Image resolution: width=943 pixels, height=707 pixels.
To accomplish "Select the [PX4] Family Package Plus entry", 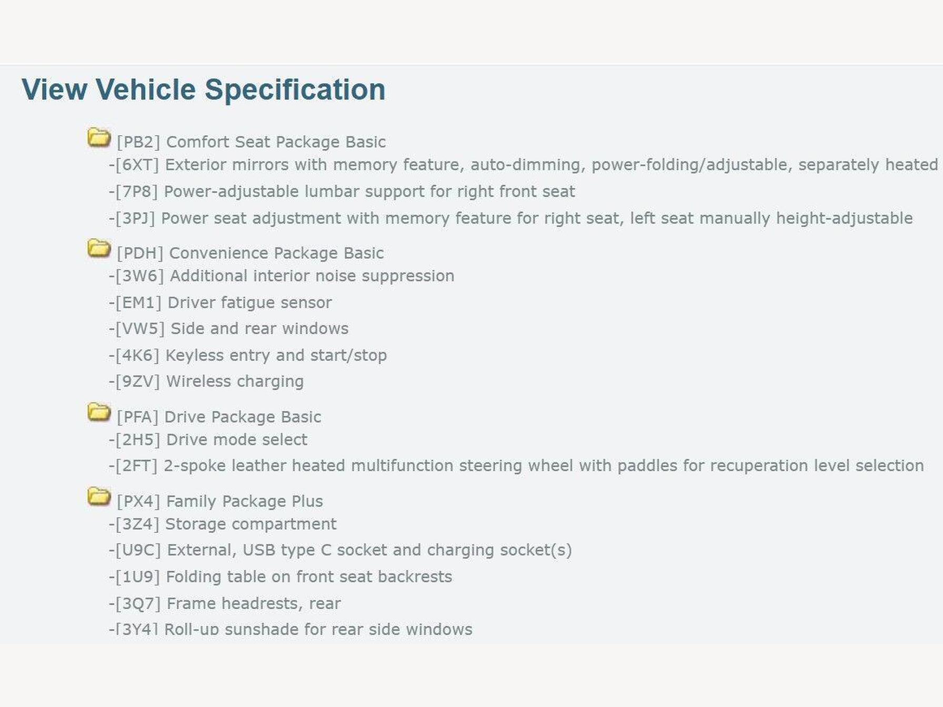I will [x=220, y=501].
